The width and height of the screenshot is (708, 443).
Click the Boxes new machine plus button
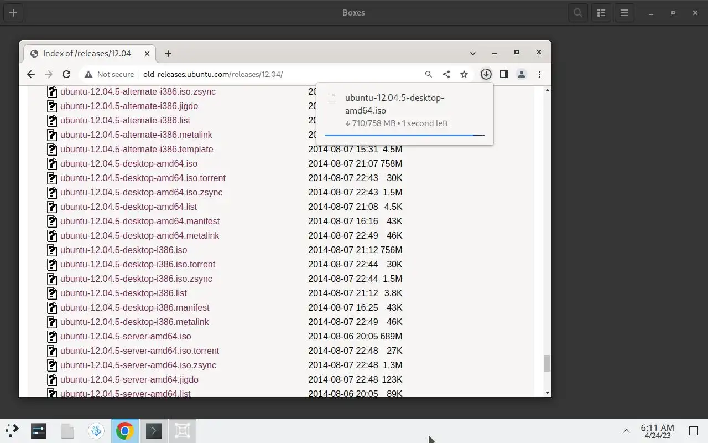13,13
